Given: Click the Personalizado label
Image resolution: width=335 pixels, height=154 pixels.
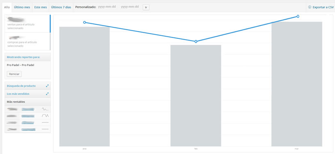Looking at the screenshot, I should tap(85, 7).
